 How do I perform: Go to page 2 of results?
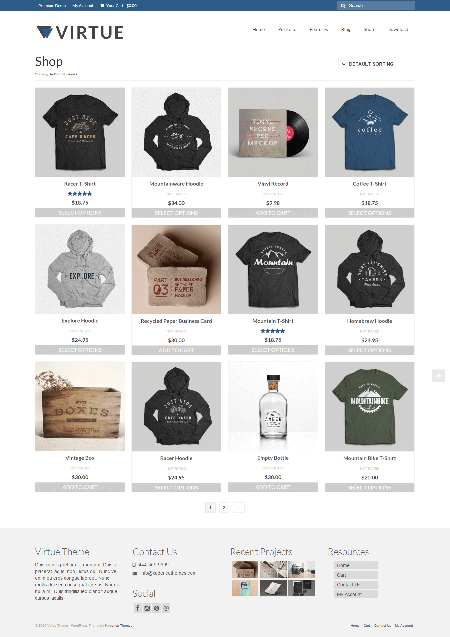click(224, 508)
